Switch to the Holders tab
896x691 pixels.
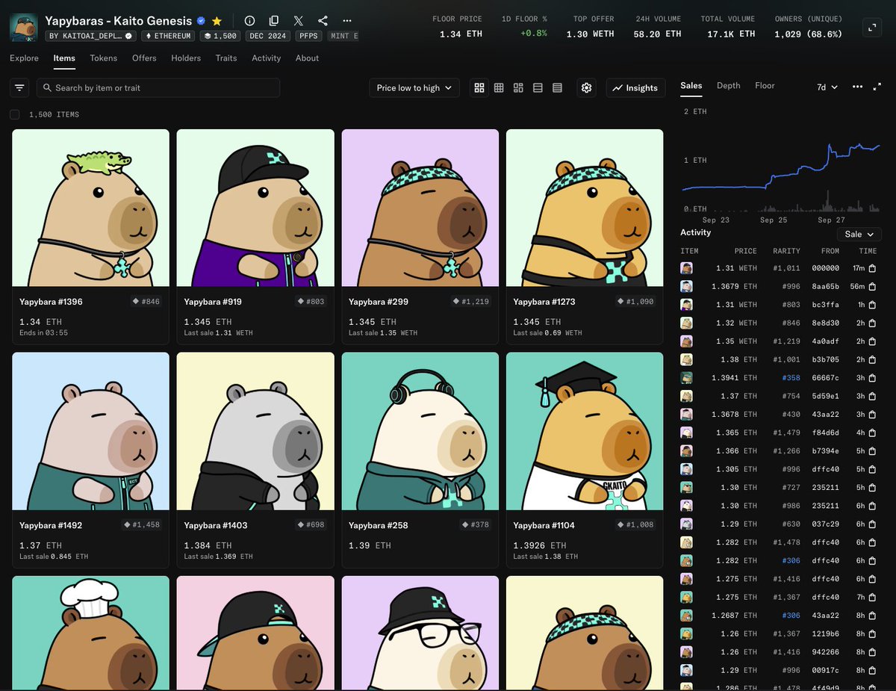pos(186,58)
